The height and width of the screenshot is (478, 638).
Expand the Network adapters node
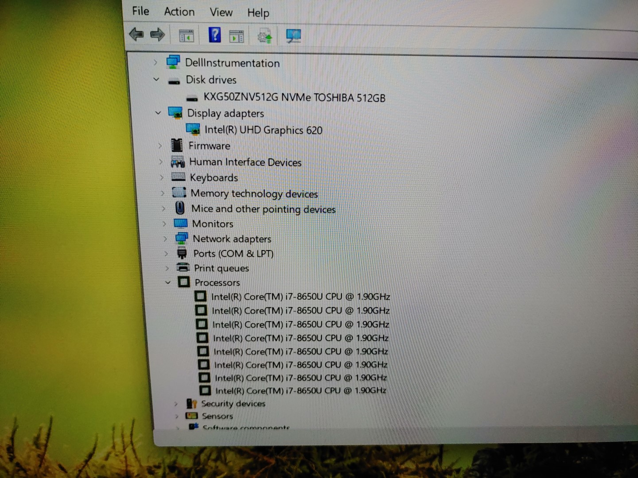[165, 239]
